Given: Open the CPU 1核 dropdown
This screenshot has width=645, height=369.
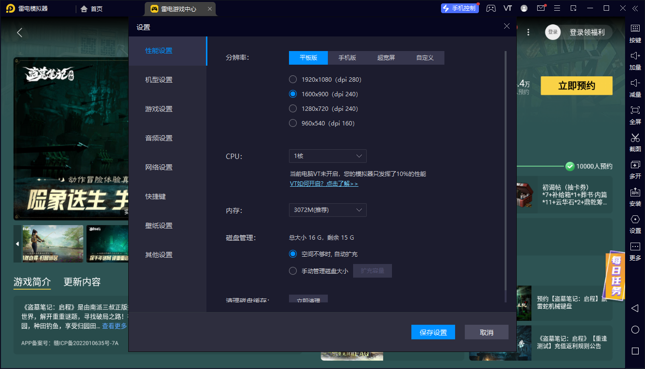Looking at the screenshot, I should click(x=328, y=156).
